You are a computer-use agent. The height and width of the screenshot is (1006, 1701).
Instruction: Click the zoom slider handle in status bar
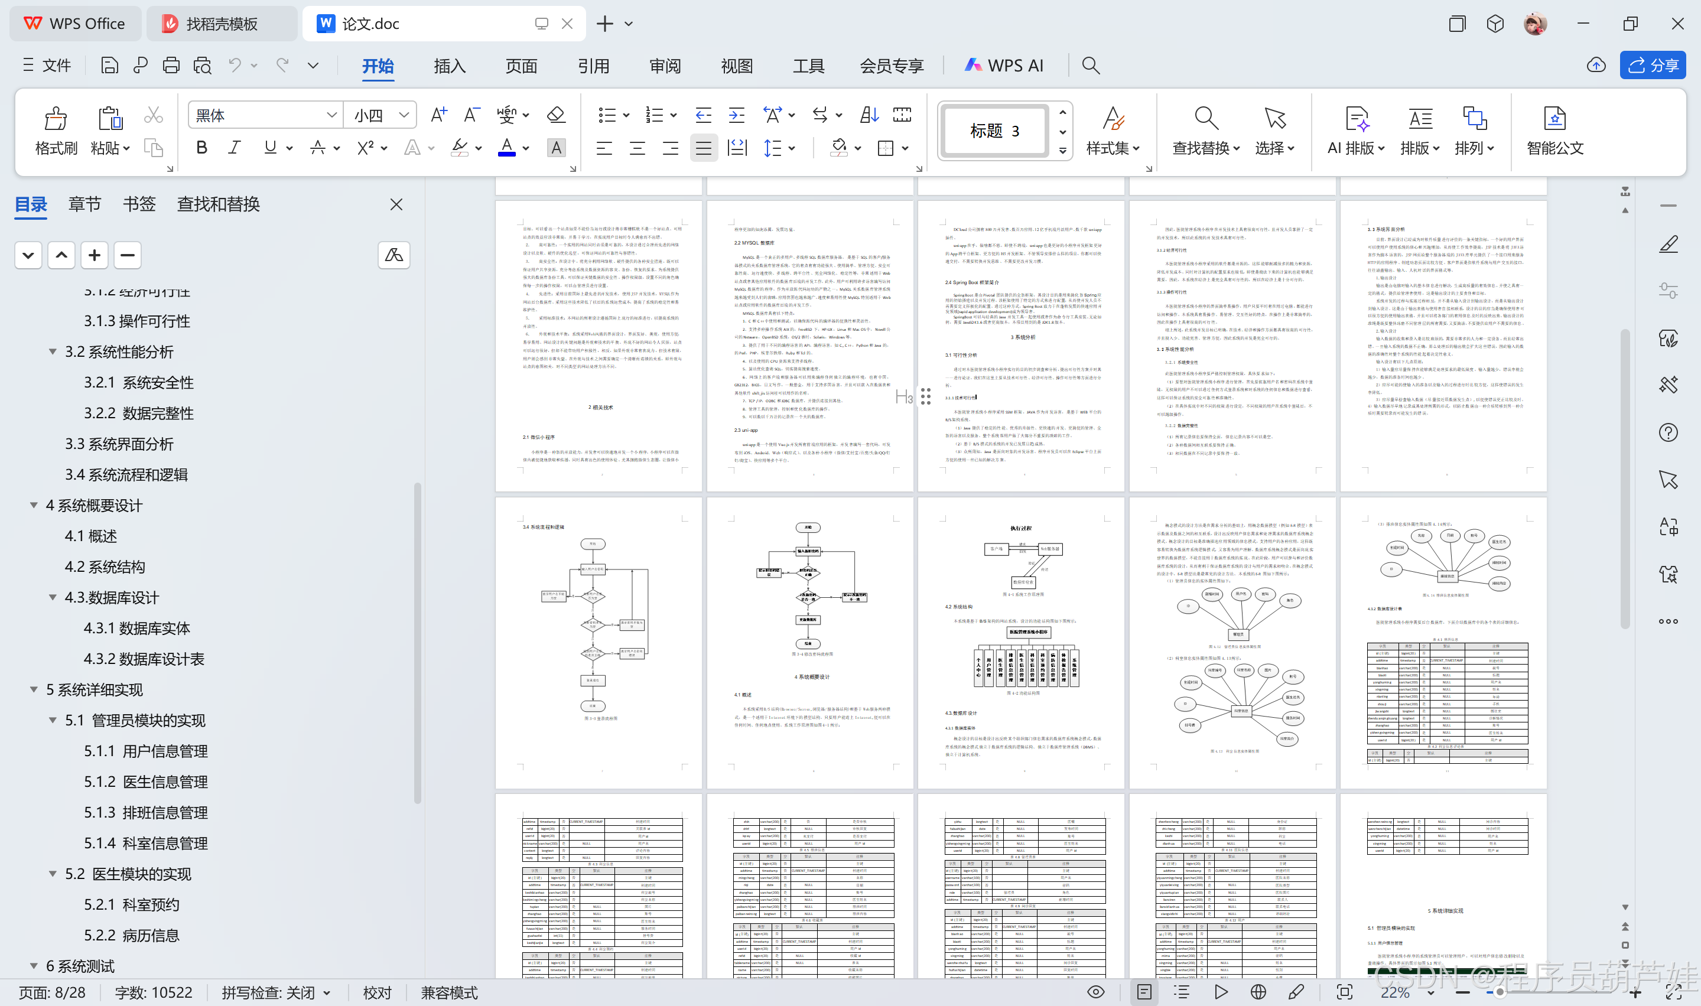click(x=1499, y=992)
